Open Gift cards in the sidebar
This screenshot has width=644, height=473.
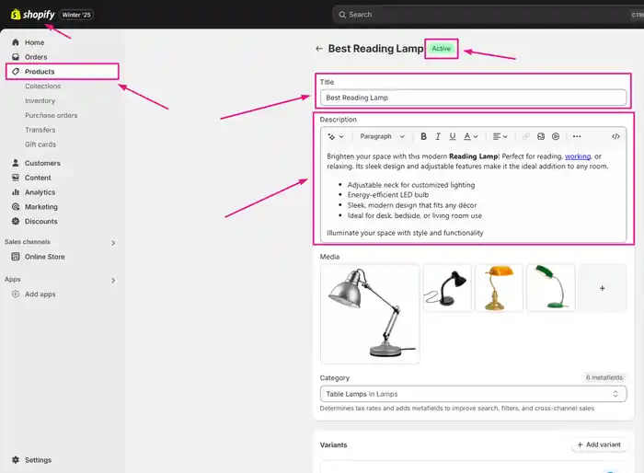pos(40,144)
